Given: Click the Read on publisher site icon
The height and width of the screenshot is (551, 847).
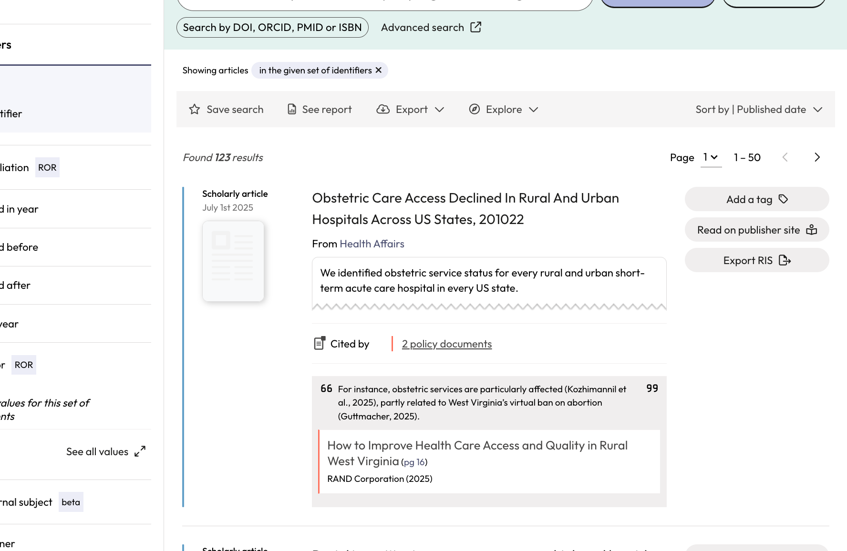Looking at the screenshot, I should pos(811,230).
